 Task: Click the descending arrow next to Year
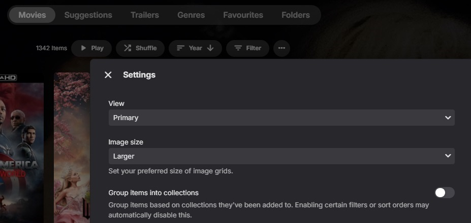coord(210,48)
